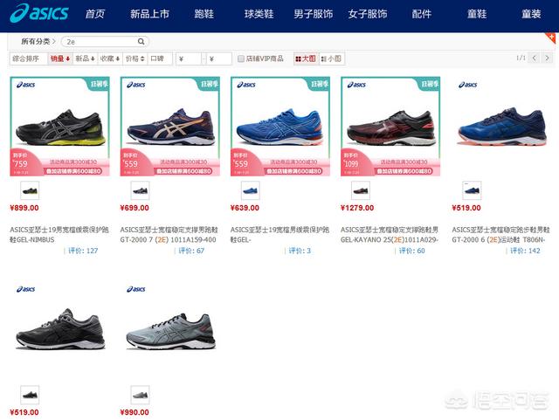Open reviews link showing 评价: 142

[525, 251]
